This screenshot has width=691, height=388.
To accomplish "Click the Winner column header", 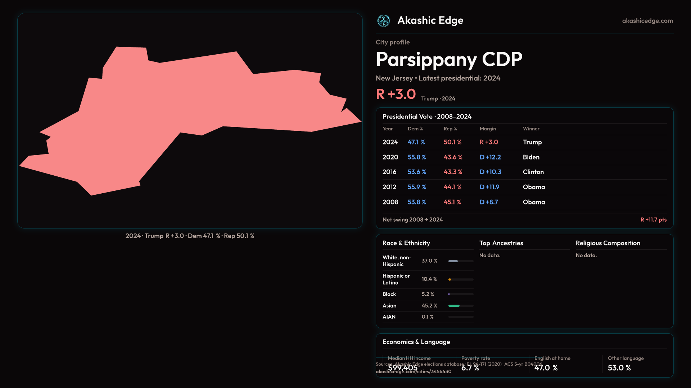I will click(531, 129).
